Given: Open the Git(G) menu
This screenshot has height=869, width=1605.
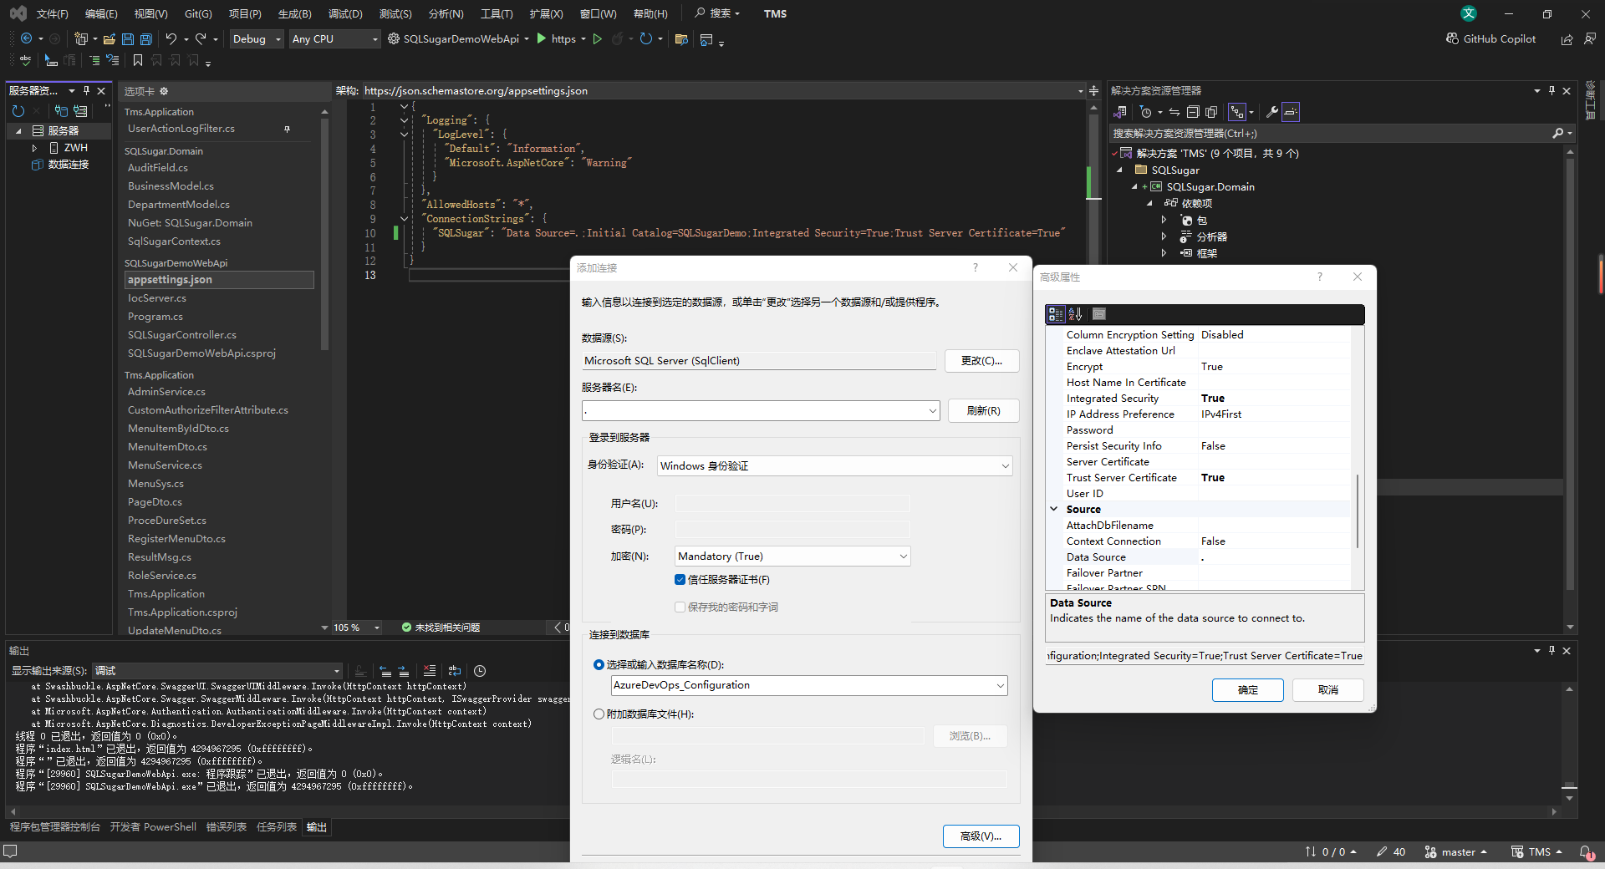Looking at the screenshot, I should pos(198,13).
